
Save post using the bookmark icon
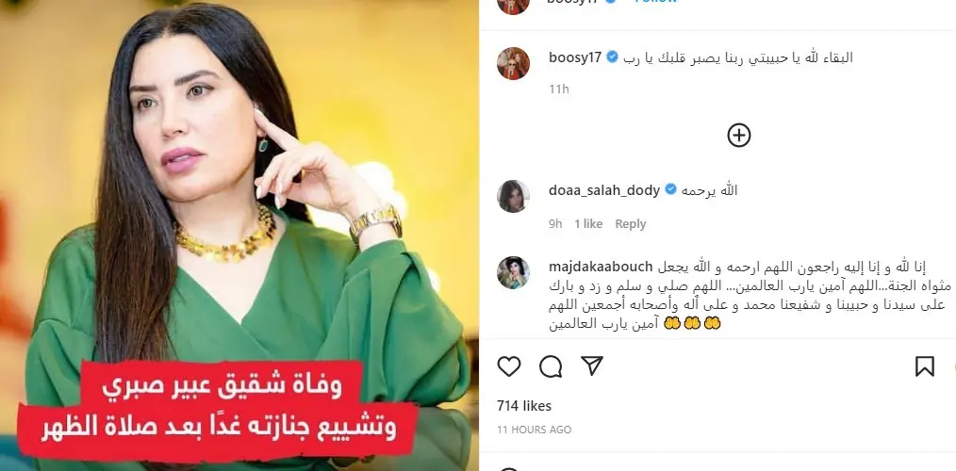tap(924, 366)
